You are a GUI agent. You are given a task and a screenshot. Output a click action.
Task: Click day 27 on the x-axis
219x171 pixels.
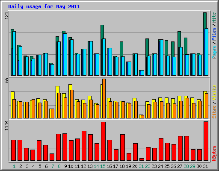tap(180, 166)
